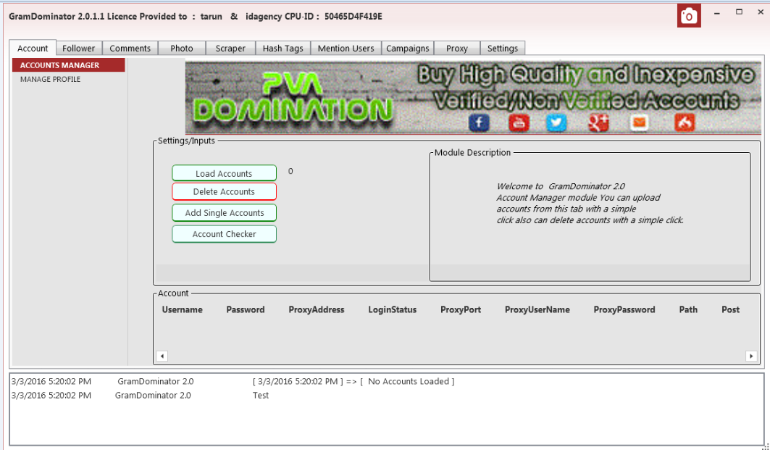Open the Proxy tab
The width and height of the screenshot is (770, 450).
(456, 48)
